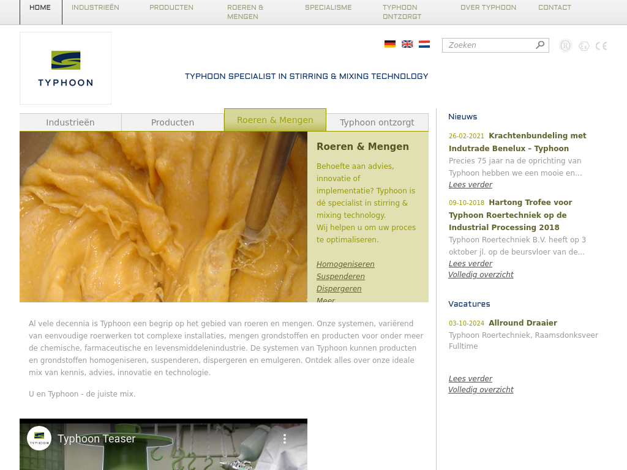The width and height of the screenshot is (627, 470).
Task: Go to the Contact menu item
Action: (x=554, y=8)
